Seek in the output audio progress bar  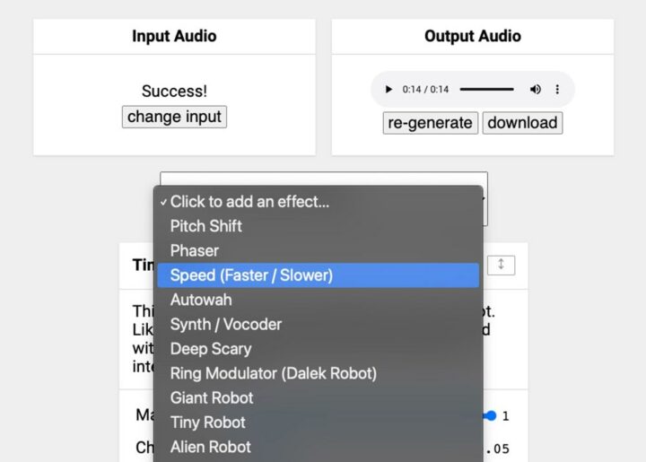[487, 90]
